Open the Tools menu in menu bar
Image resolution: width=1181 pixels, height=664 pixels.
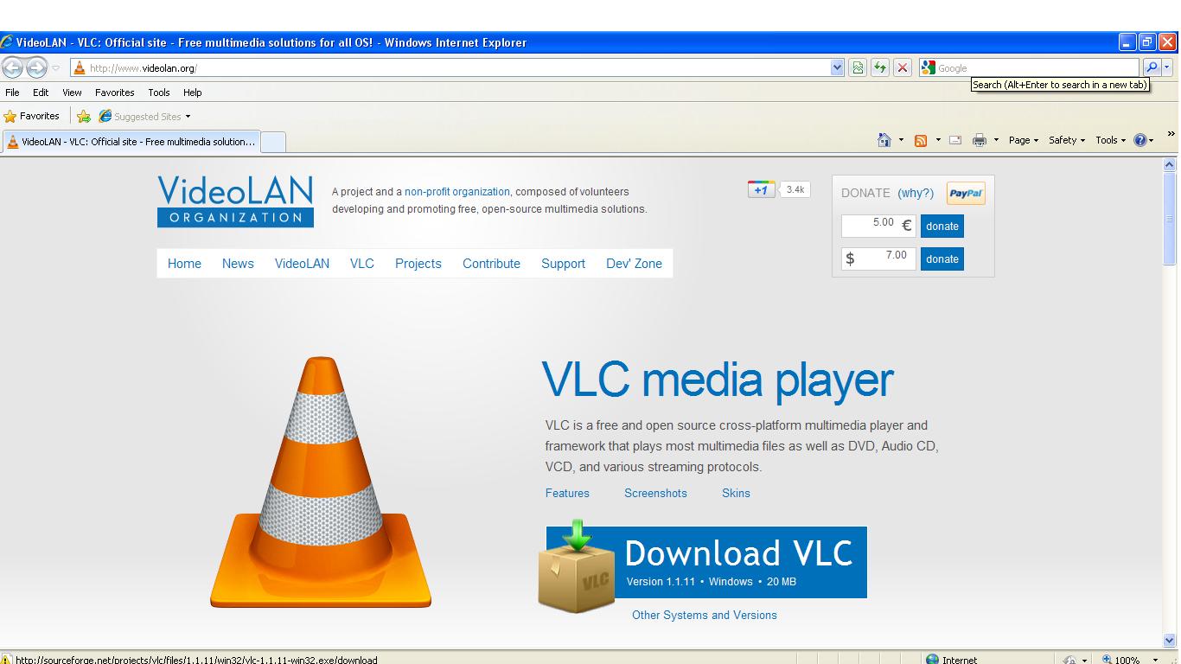tap(159, 93)
